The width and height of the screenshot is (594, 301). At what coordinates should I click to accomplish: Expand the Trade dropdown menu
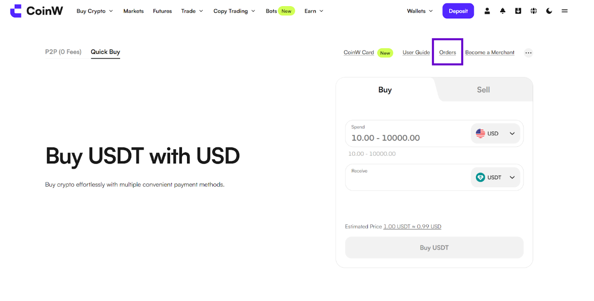(x=192, y=11)
